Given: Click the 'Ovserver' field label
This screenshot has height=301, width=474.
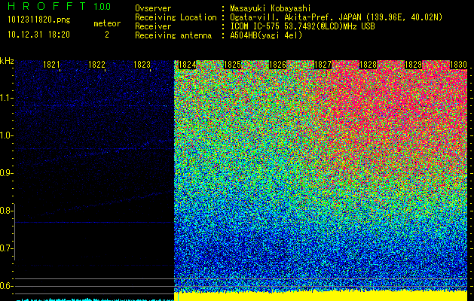Looking at the screenshot, I should tap(153, 8).
